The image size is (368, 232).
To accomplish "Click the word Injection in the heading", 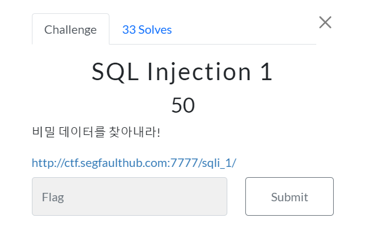I will [200, 72].
